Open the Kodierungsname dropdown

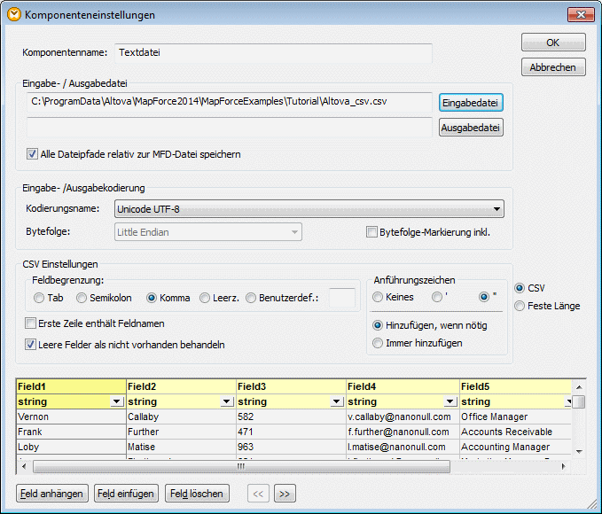[x=496, y=210]
